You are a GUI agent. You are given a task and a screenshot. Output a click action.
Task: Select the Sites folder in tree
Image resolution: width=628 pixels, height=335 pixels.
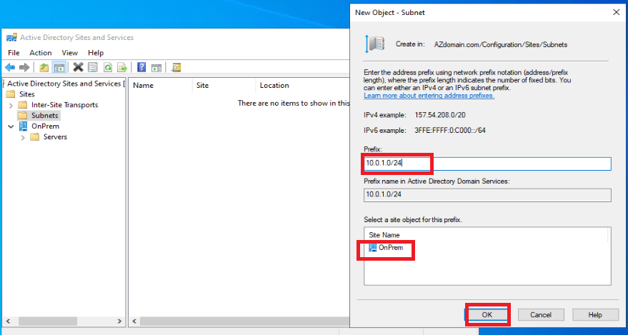[x=27, y=94]
